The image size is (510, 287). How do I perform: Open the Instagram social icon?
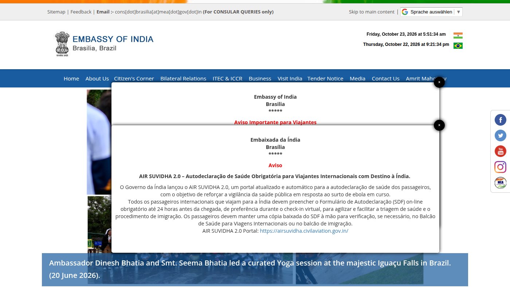pos(500,167)
